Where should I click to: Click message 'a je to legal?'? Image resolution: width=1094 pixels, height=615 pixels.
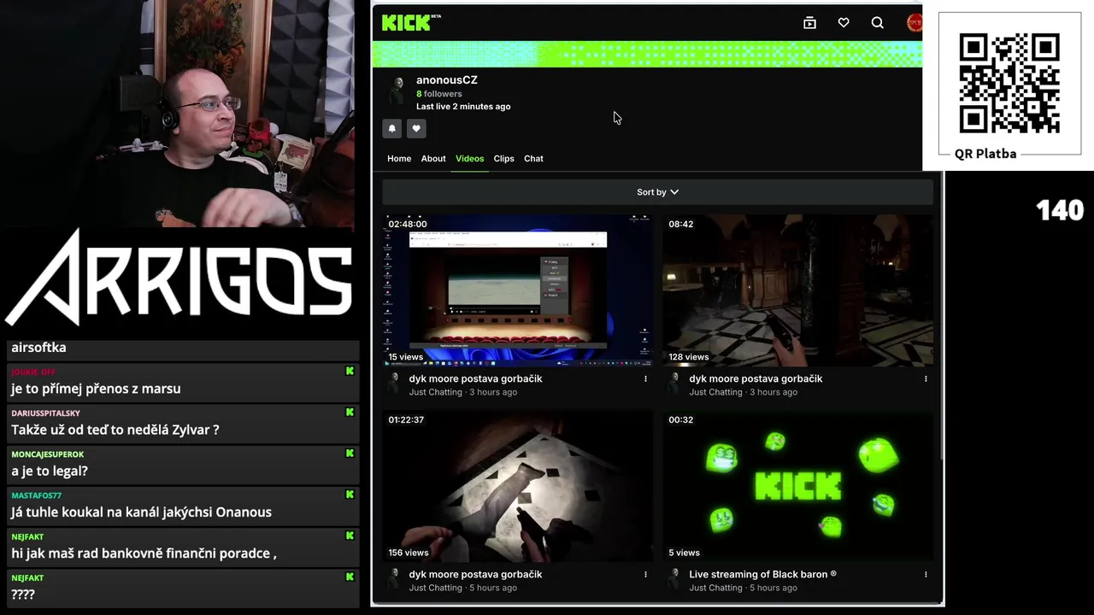(50, 471)
